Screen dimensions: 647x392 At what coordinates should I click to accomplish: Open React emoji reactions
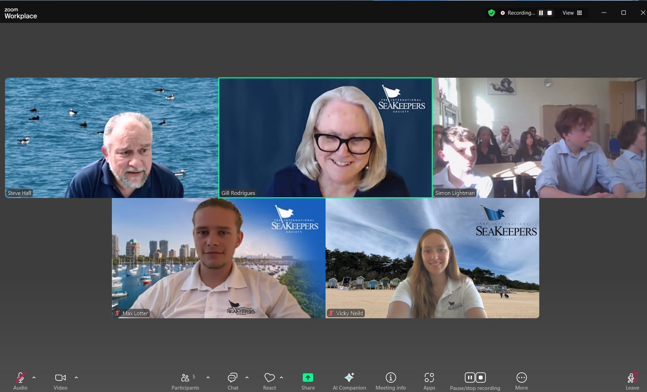point(269,381)
